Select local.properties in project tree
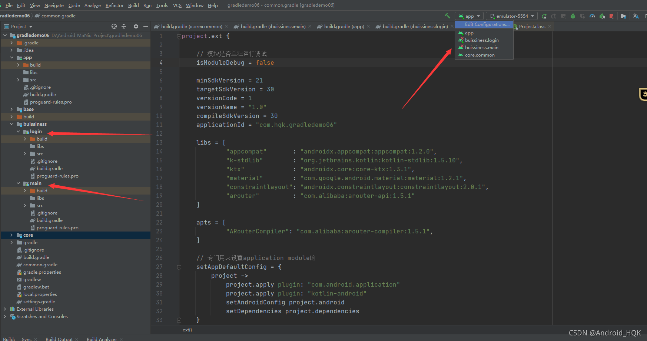The image size is (647, 341). (x=40, y=294)
